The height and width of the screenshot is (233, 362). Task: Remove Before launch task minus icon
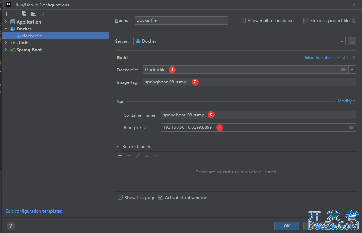coord(129,156)
